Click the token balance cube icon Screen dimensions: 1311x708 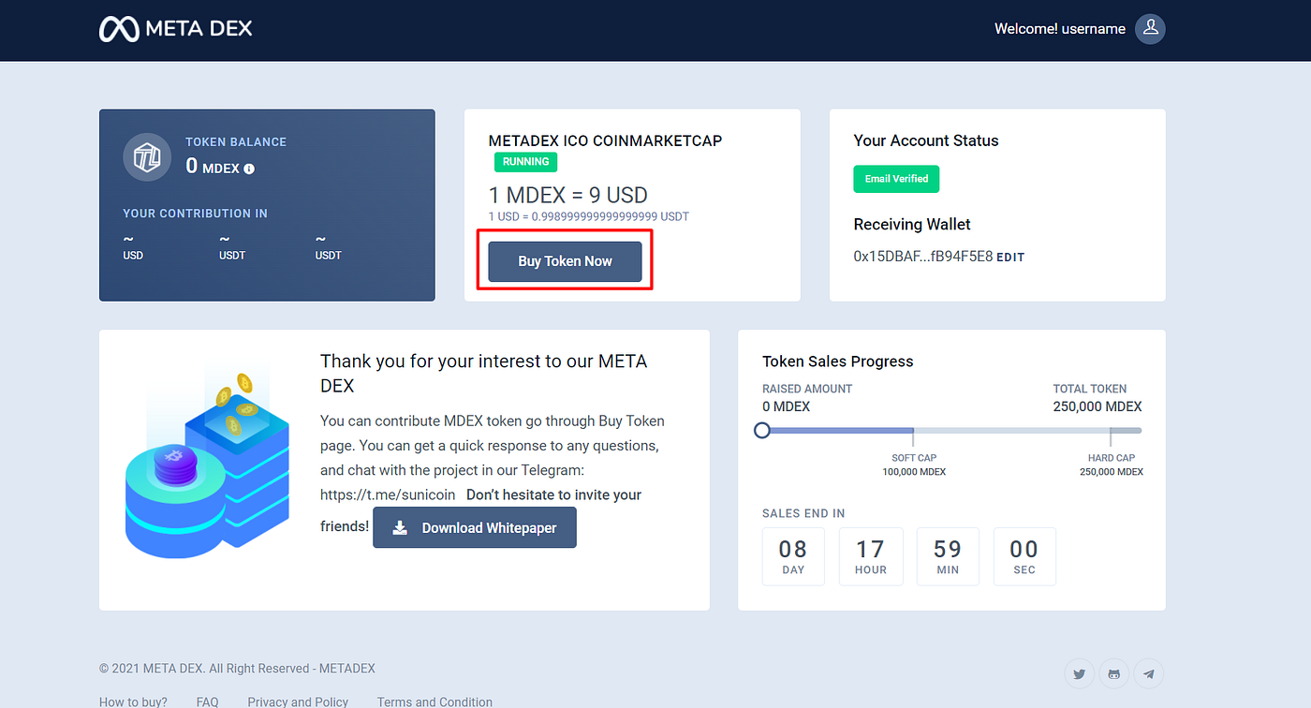pyautogui.click(x=147, y=157)
